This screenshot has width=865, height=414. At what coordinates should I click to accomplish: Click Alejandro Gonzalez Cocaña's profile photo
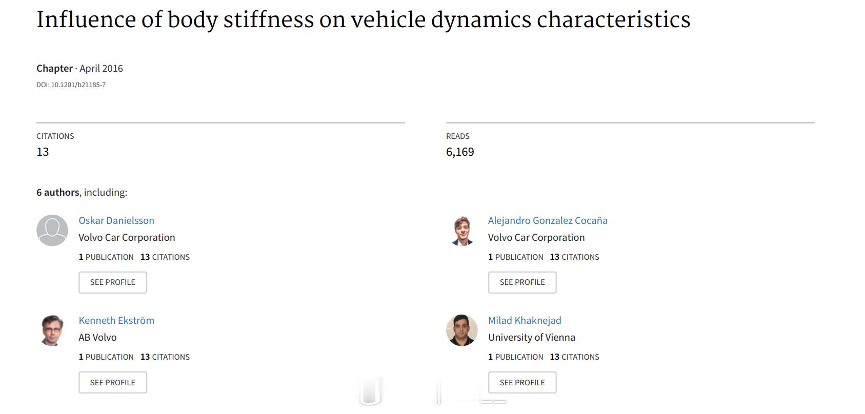pyautogui.click(x=462, y=231)
